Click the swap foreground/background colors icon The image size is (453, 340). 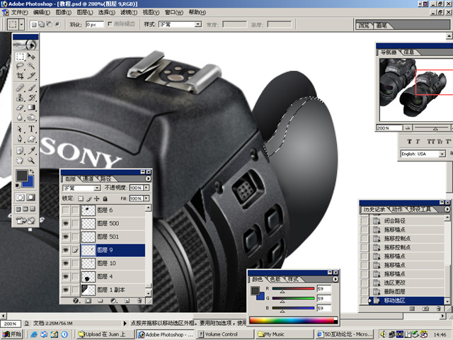32,171
